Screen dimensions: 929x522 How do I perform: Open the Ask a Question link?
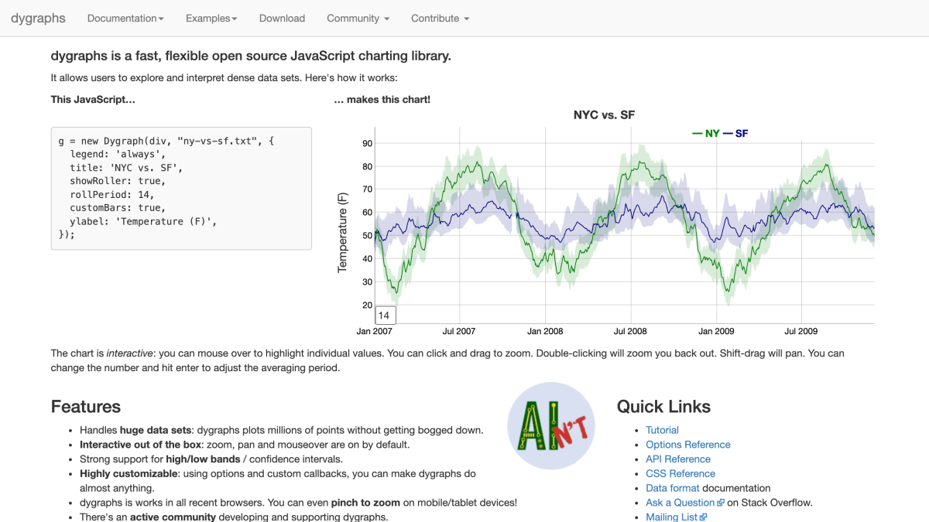pyautogui.click(x=680, y=503)
